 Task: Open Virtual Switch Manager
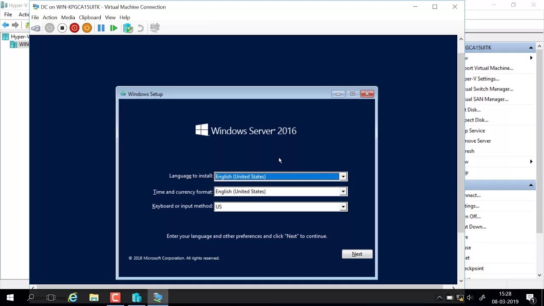coord(489,89)
